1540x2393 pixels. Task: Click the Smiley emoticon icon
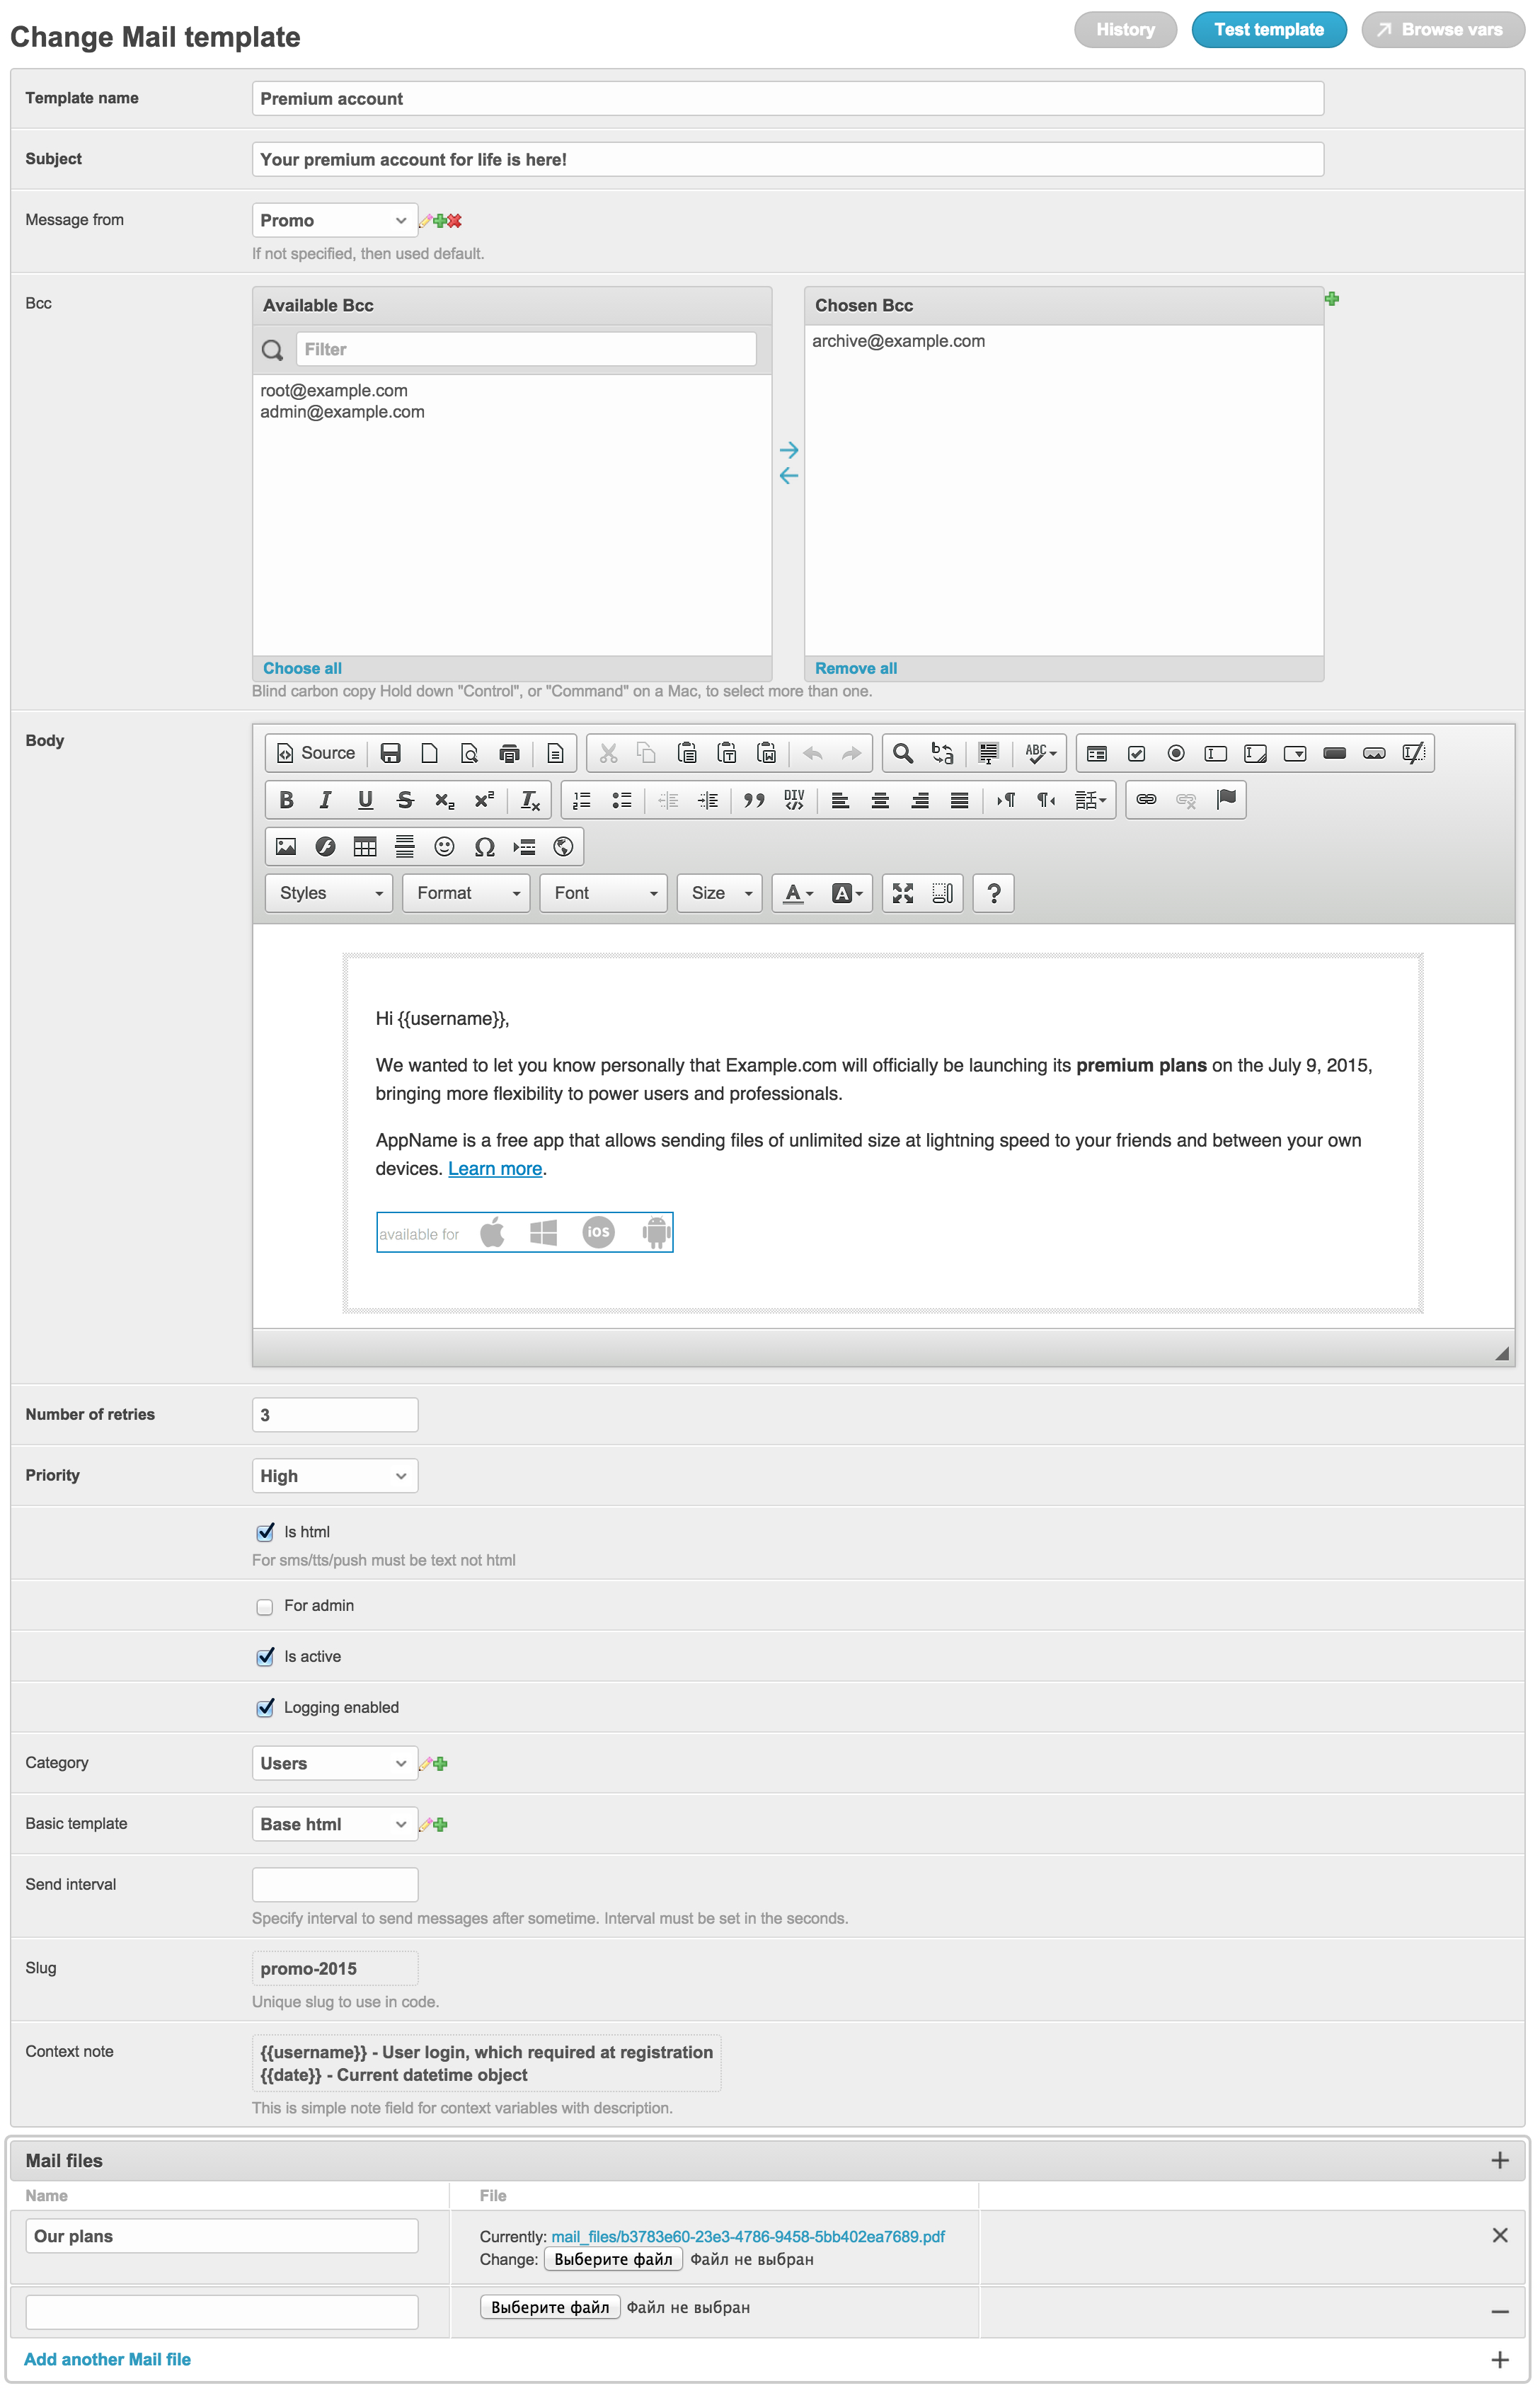(444, 847)
